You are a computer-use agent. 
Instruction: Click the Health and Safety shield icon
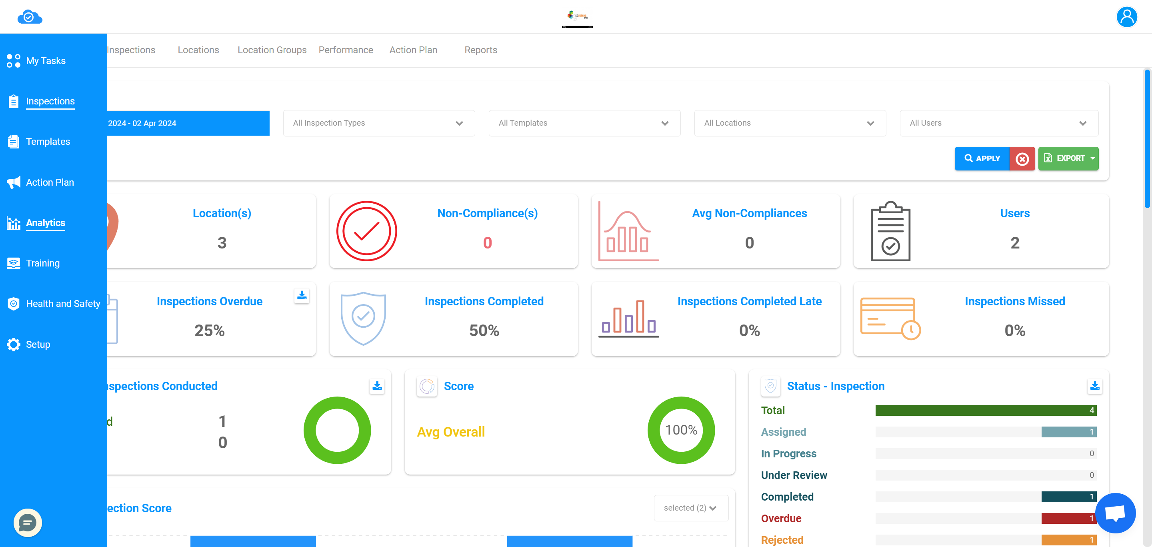coord(14,304)
